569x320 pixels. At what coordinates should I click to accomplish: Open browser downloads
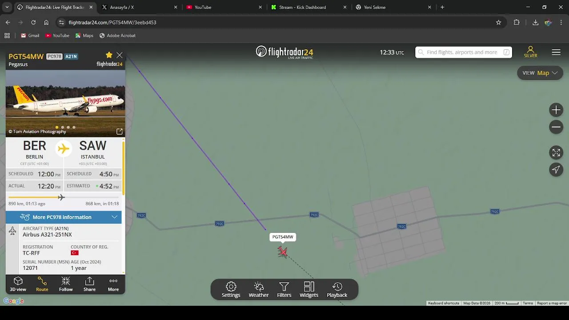[535, 22]
